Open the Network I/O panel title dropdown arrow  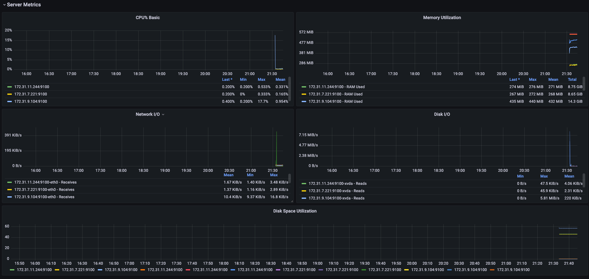(163, 115)
